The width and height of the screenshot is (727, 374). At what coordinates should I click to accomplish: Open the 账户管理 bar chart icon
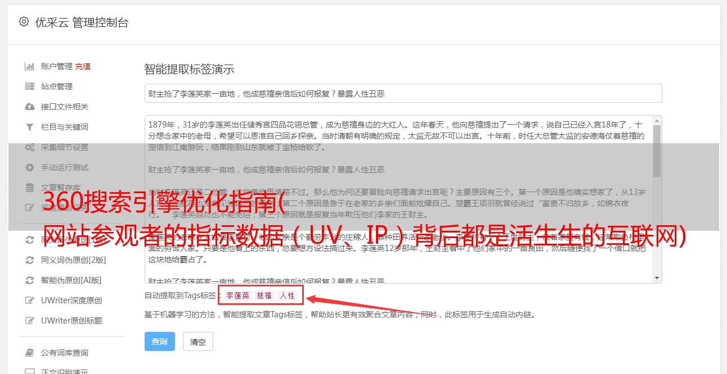pos(30,66)
